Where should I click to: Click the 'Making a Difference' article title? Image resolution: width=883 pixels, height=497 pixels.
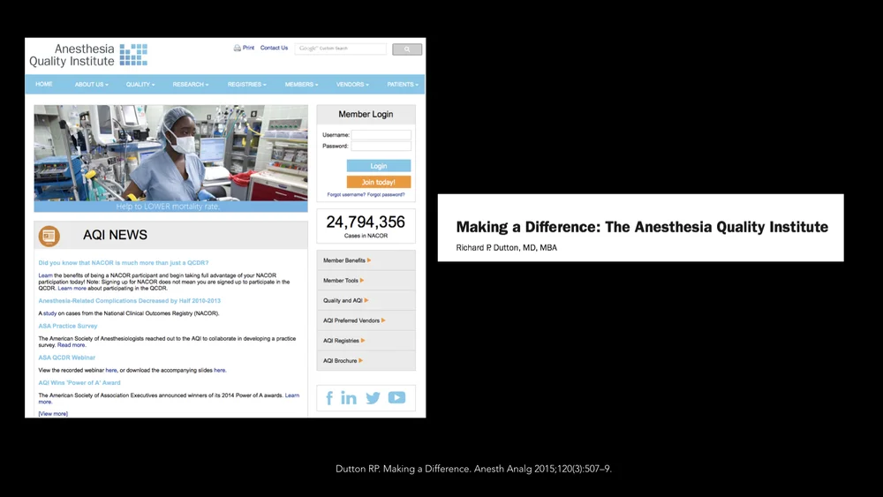click(x=642, y=227)
